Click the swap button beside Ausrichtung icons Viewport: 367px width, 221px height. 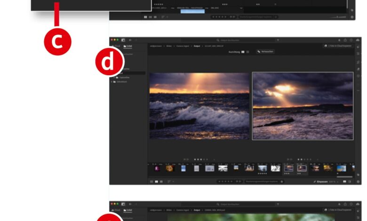265,52
